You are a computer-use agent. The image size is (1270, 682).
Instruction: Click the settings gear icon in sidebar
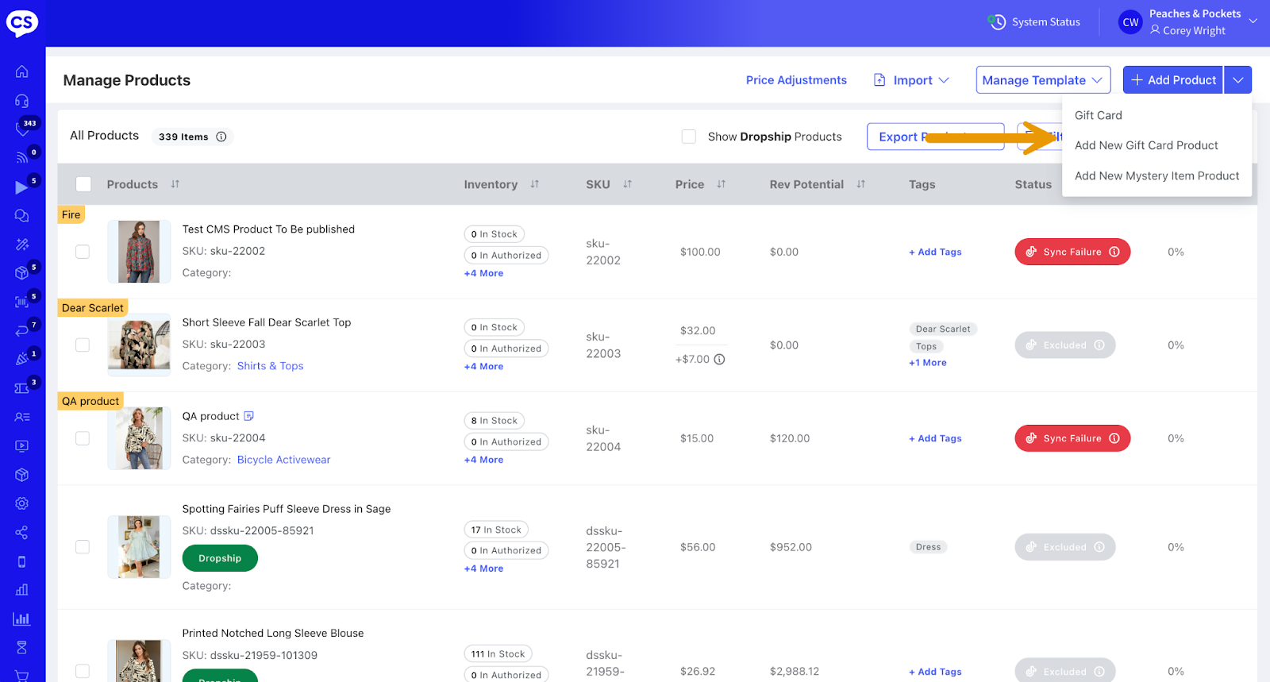tap(22, 503)
